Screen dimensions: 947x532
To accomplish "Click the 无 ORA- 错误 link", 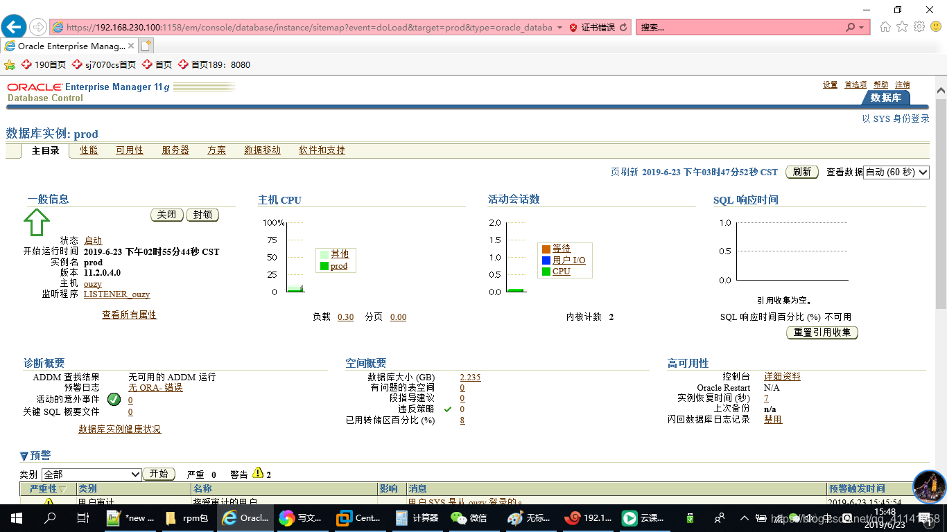I will click(156, 388).
